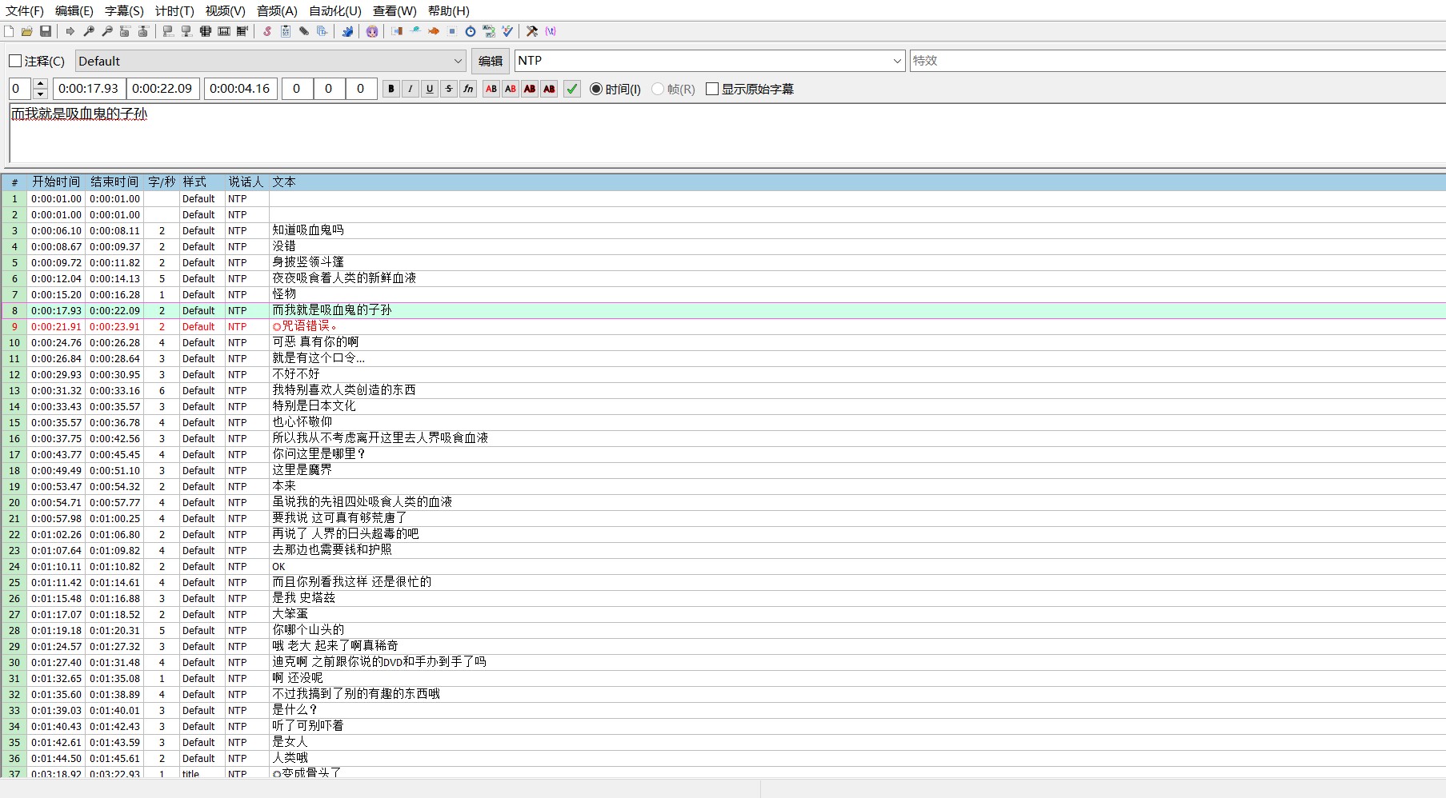Image resolution: width=1446 pixels, height=798 pixels.
Task: Toggle underline U formatting button
Action: (430, 89)
